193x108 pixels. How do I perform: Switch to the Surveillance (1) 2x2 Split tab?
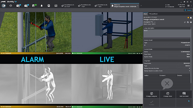pyautogui.click(x=68, y=6)
